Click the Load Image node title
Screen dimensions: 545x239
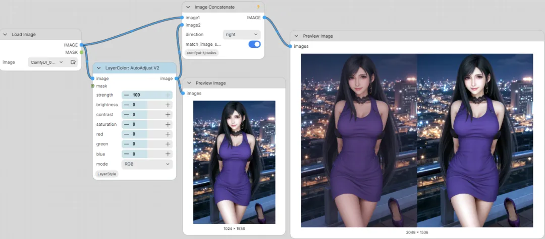coord(24,35)
